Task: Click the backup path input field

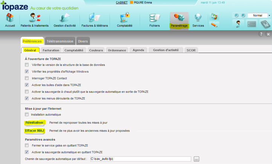Action: point(141,159)
